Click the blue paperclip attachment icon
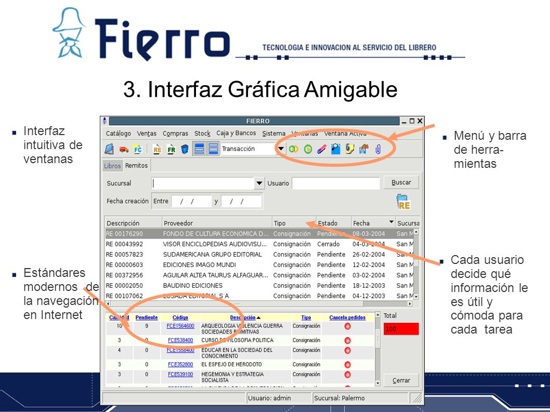This screenshot has height=412, width=550. click(x=378, y=150)
